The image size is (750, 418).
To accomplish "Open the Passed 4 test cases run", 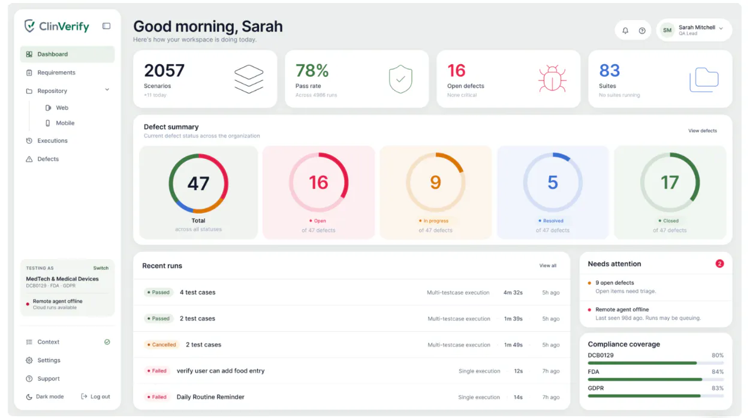I will tap(351, 293).
